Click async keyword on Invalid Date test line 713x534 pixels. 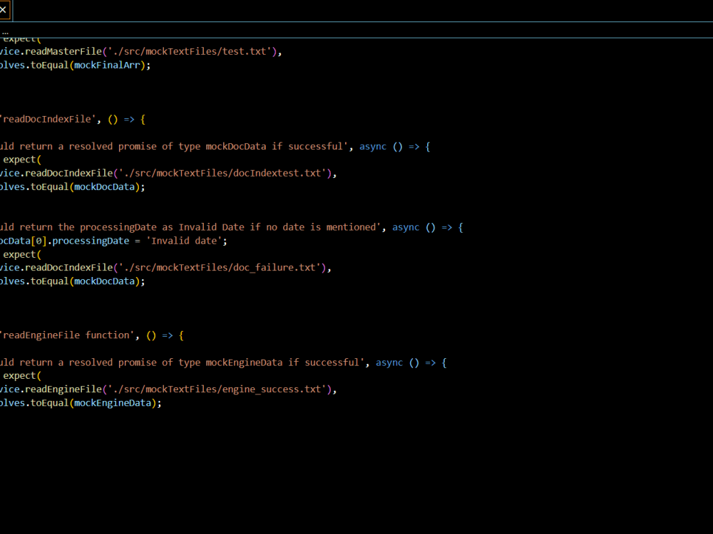click(x=406, y=227)
